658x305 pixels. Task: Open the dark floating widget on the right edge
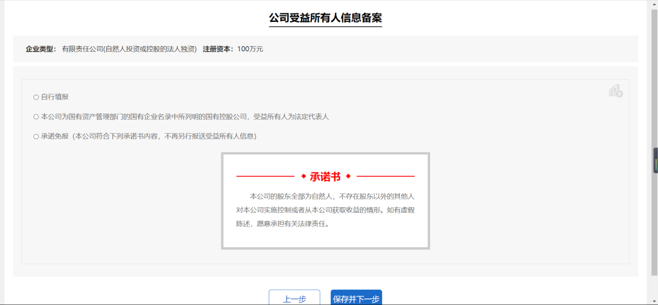pos(655,160)
